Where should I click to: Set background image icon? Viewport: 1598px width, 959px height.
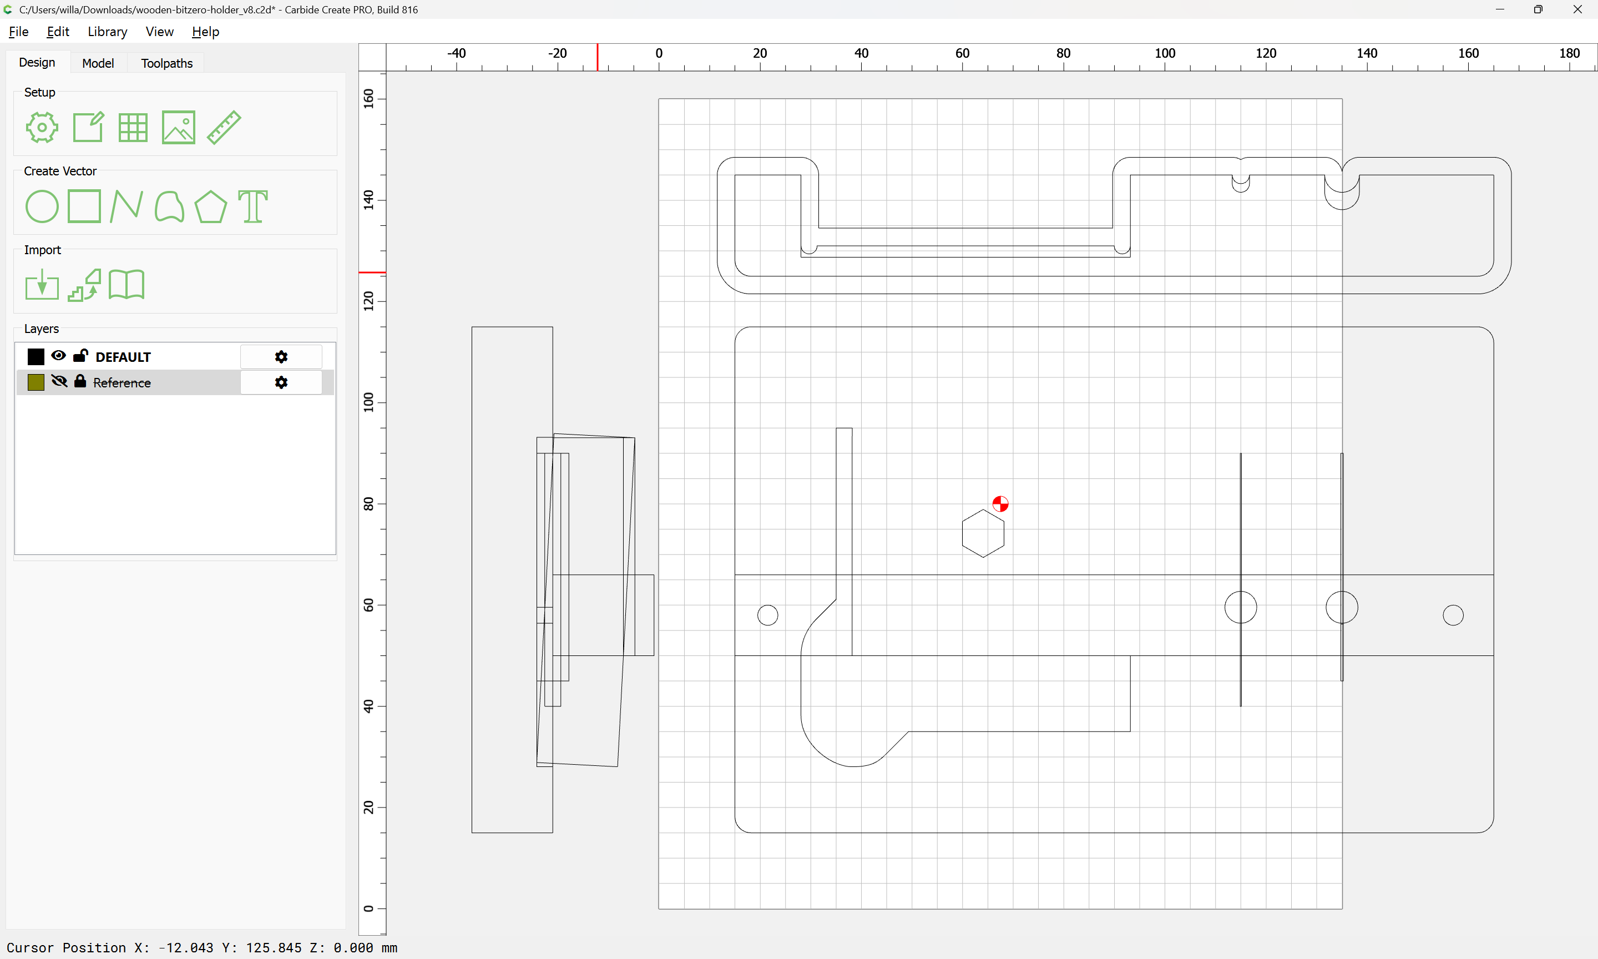(x=178, y=127)
